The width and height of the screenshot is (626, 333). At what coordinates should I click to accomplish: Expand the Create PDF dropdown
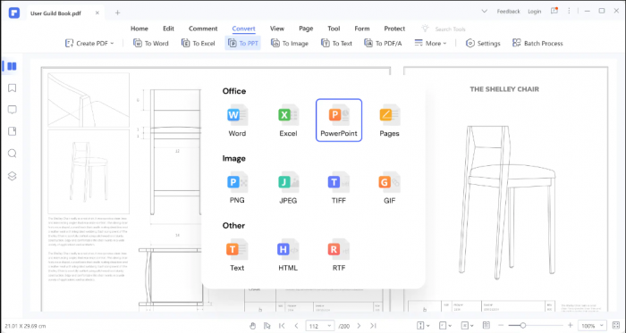pos(89,43)
